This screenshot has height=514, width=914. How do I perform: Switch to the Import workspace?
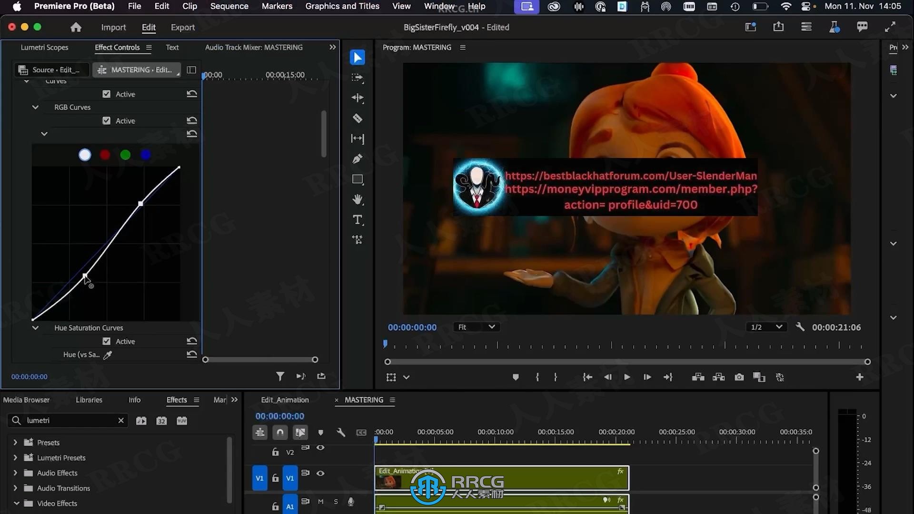(x=113, y=28)
